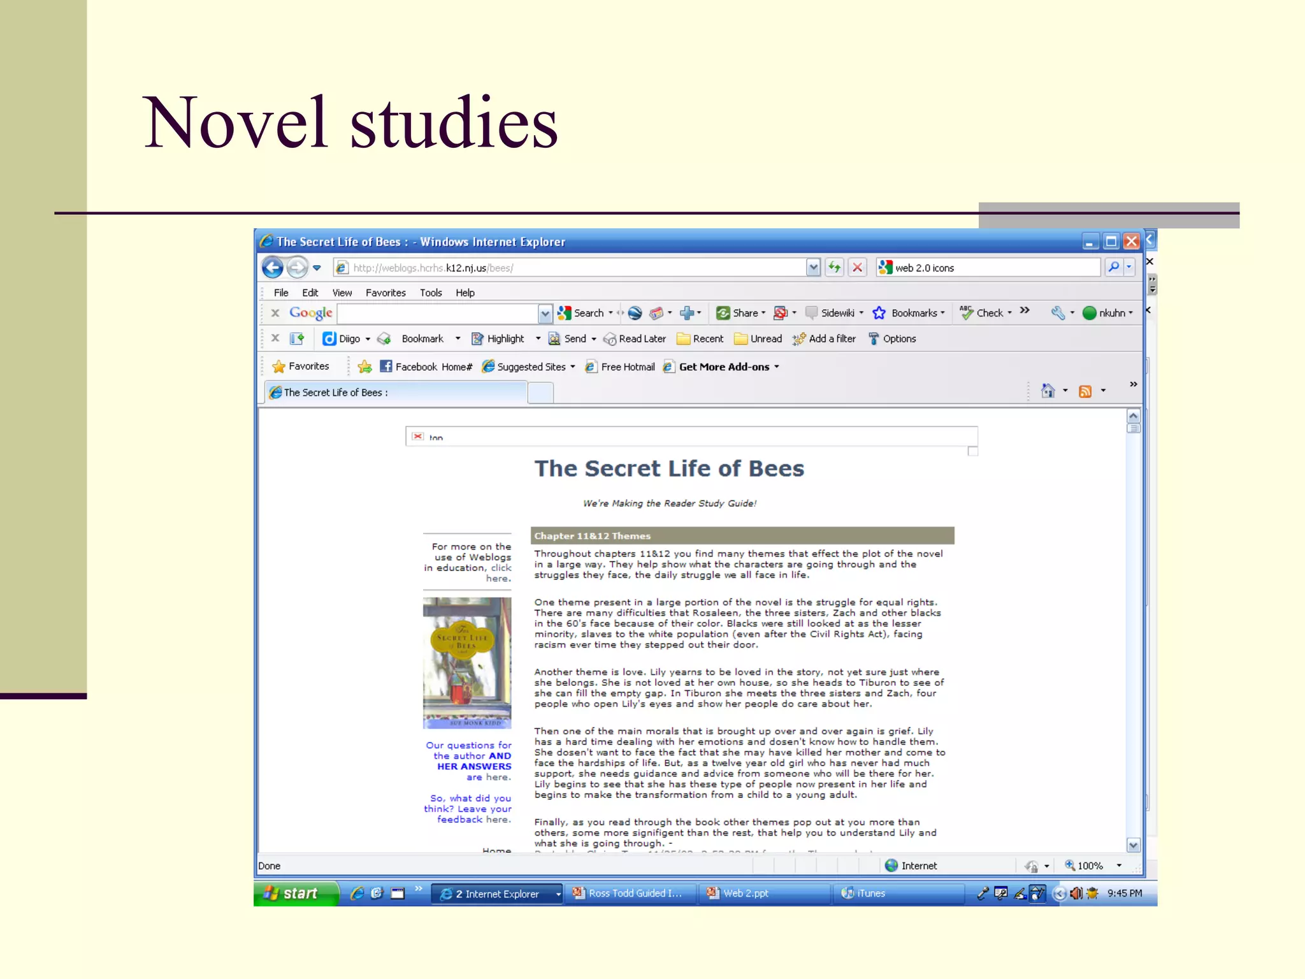Image resolution: width=1305 pixels, height=979 pixels.
Task: Expand the address bar history dropdown
Action: click(813, 268)
